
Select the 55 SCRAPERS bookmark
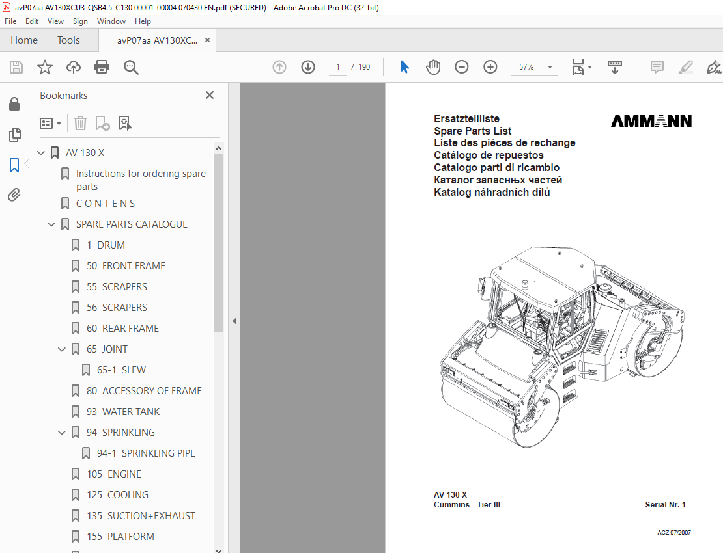point(117,287)
